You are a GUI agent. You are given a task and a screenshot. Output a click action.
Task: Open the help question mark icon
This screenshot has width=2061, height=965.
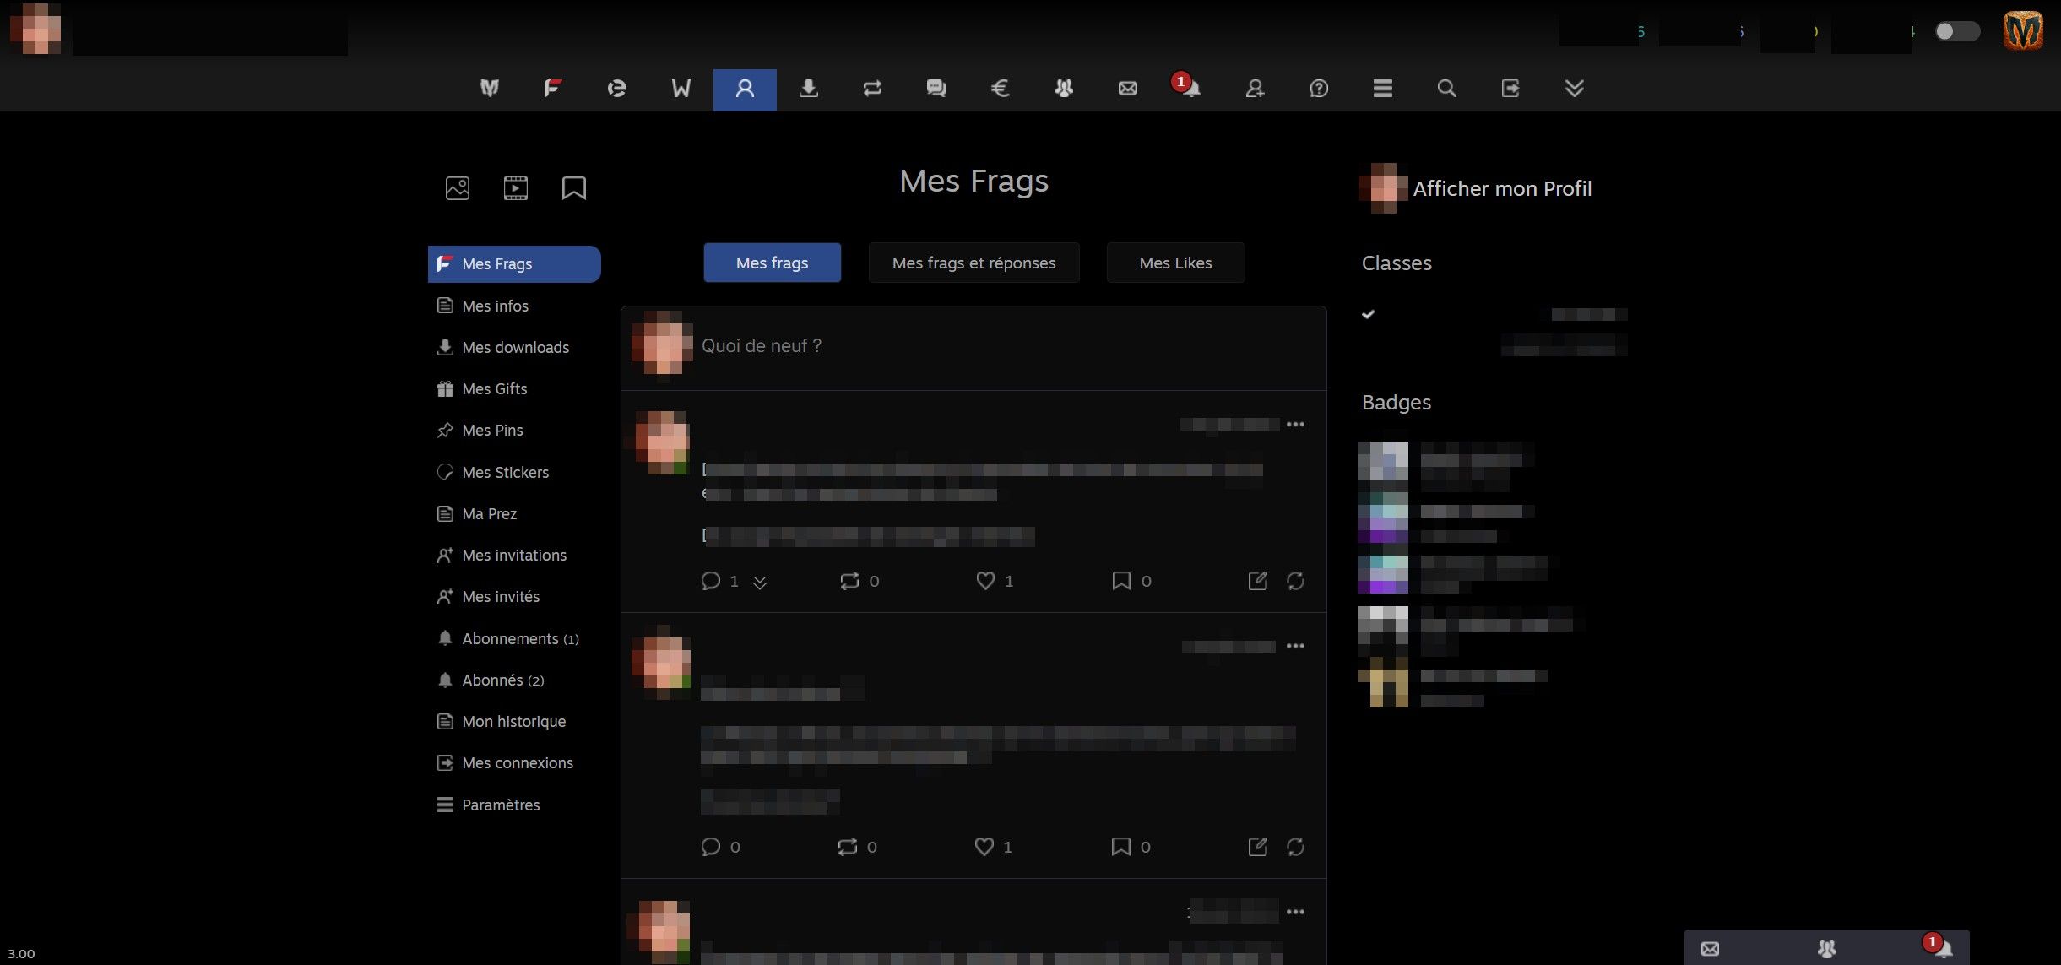tap(1319, 89)
